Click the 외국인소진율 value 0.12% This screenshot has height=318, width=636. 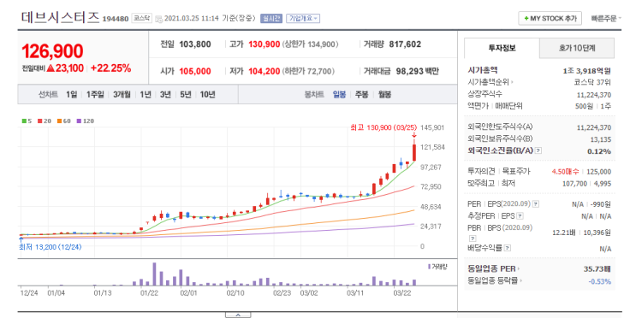tap(598, 151)
